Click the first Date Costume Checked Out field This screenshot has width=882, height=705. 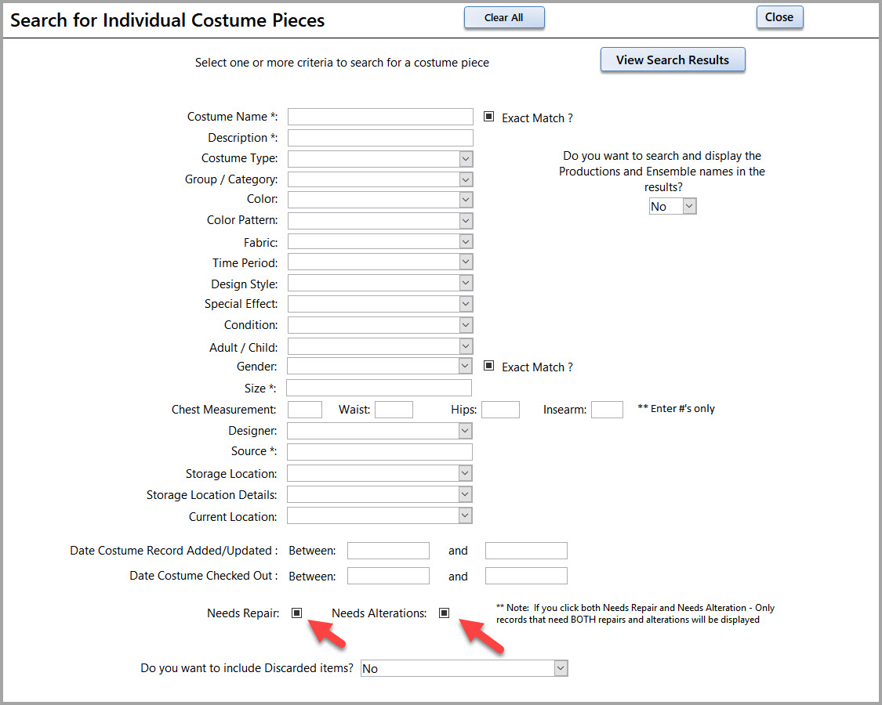click(x=388, y=576)
